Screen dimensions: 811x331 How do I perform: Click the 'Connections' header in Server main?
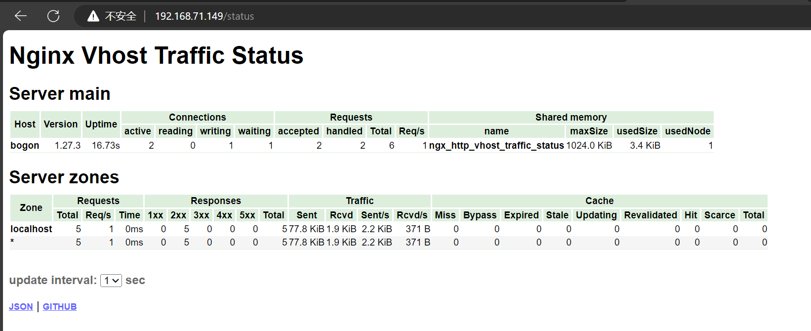pos(198,117)
